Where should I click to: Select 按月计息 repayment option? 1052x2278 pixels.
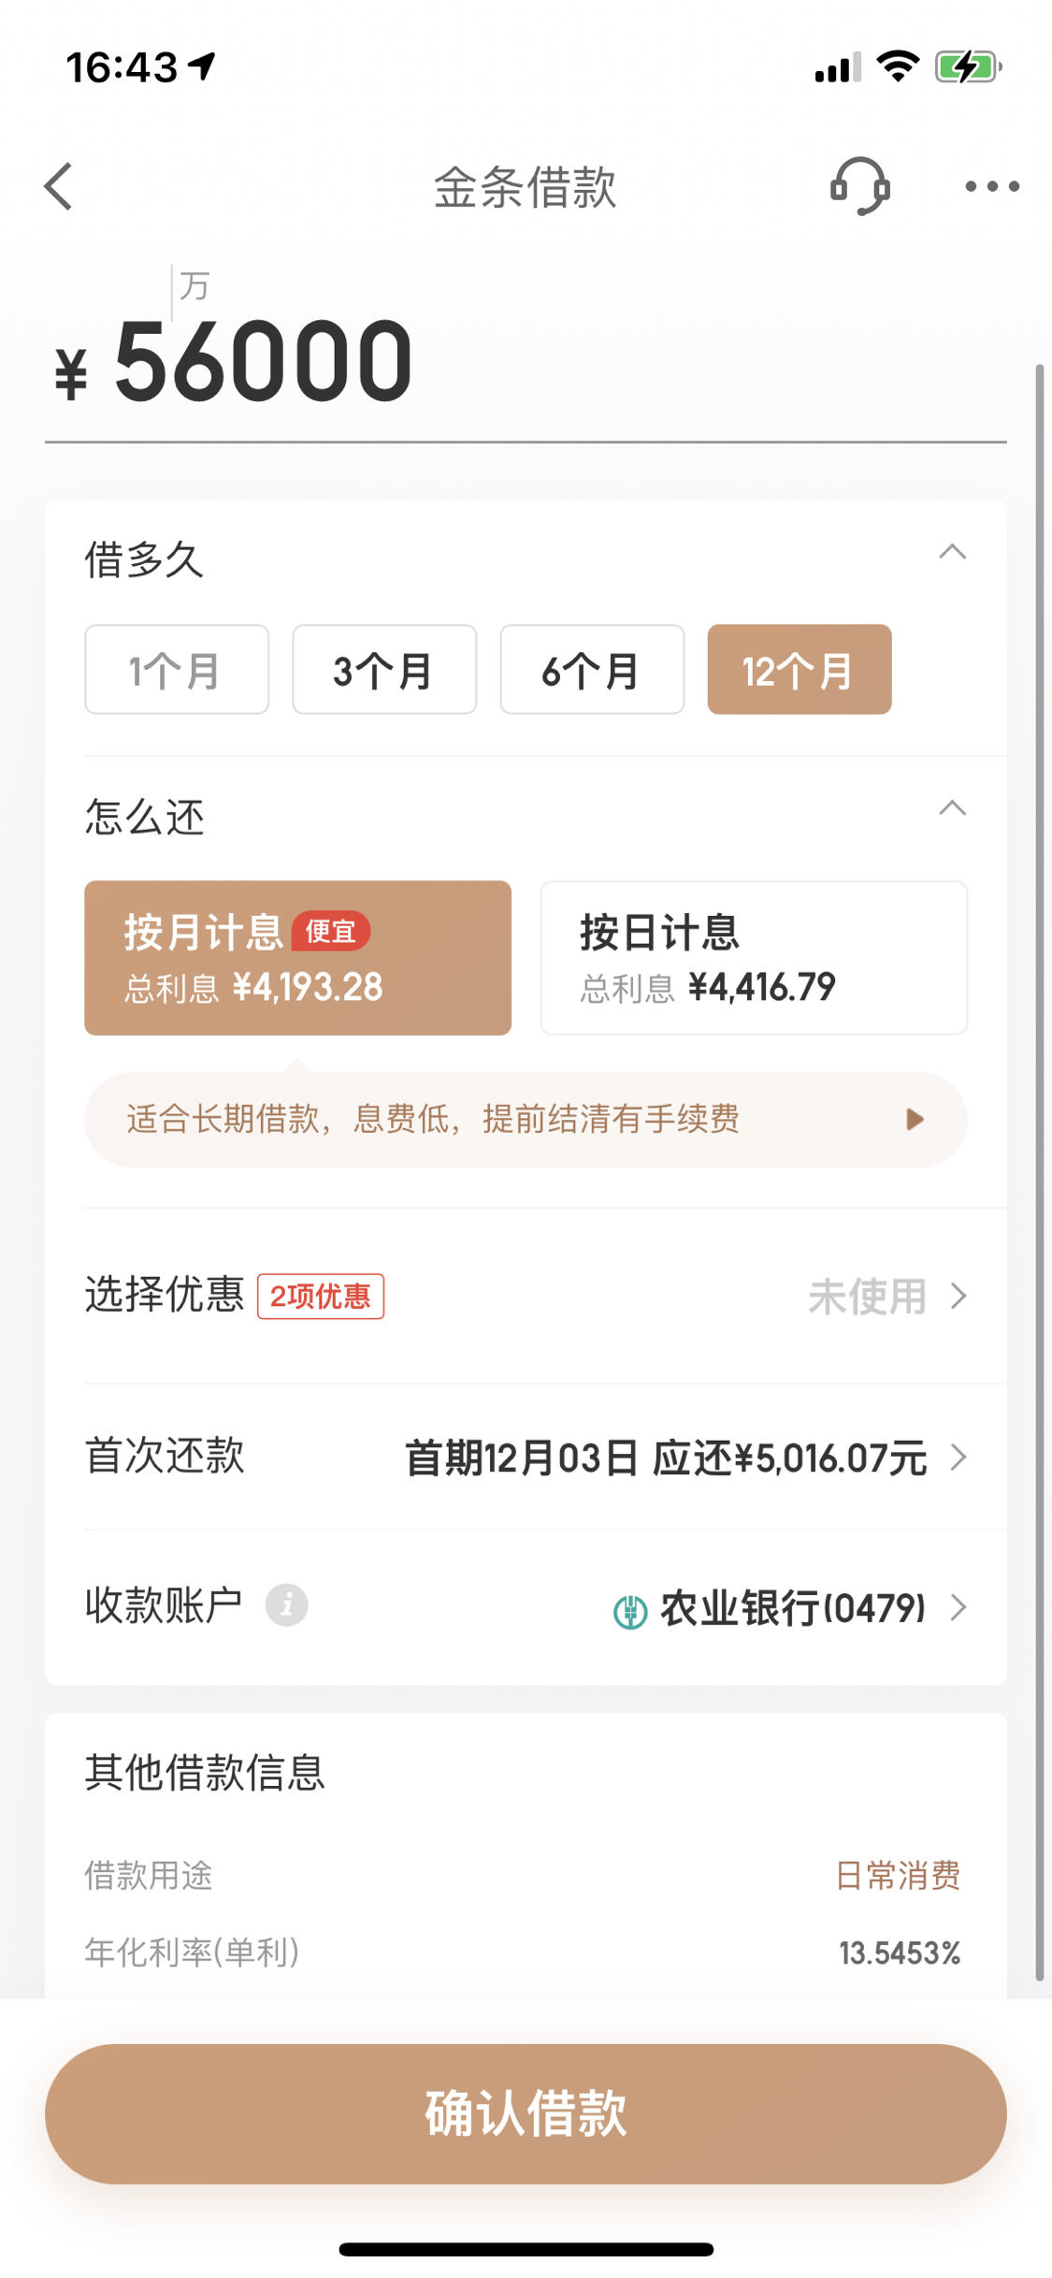coord(297,958)
